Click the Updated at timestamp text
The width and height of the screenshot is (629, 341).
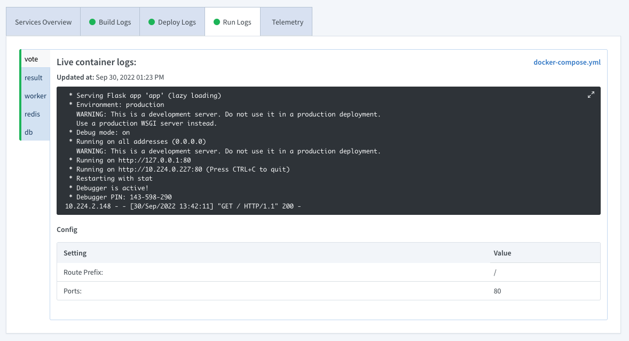coord(111,77)
